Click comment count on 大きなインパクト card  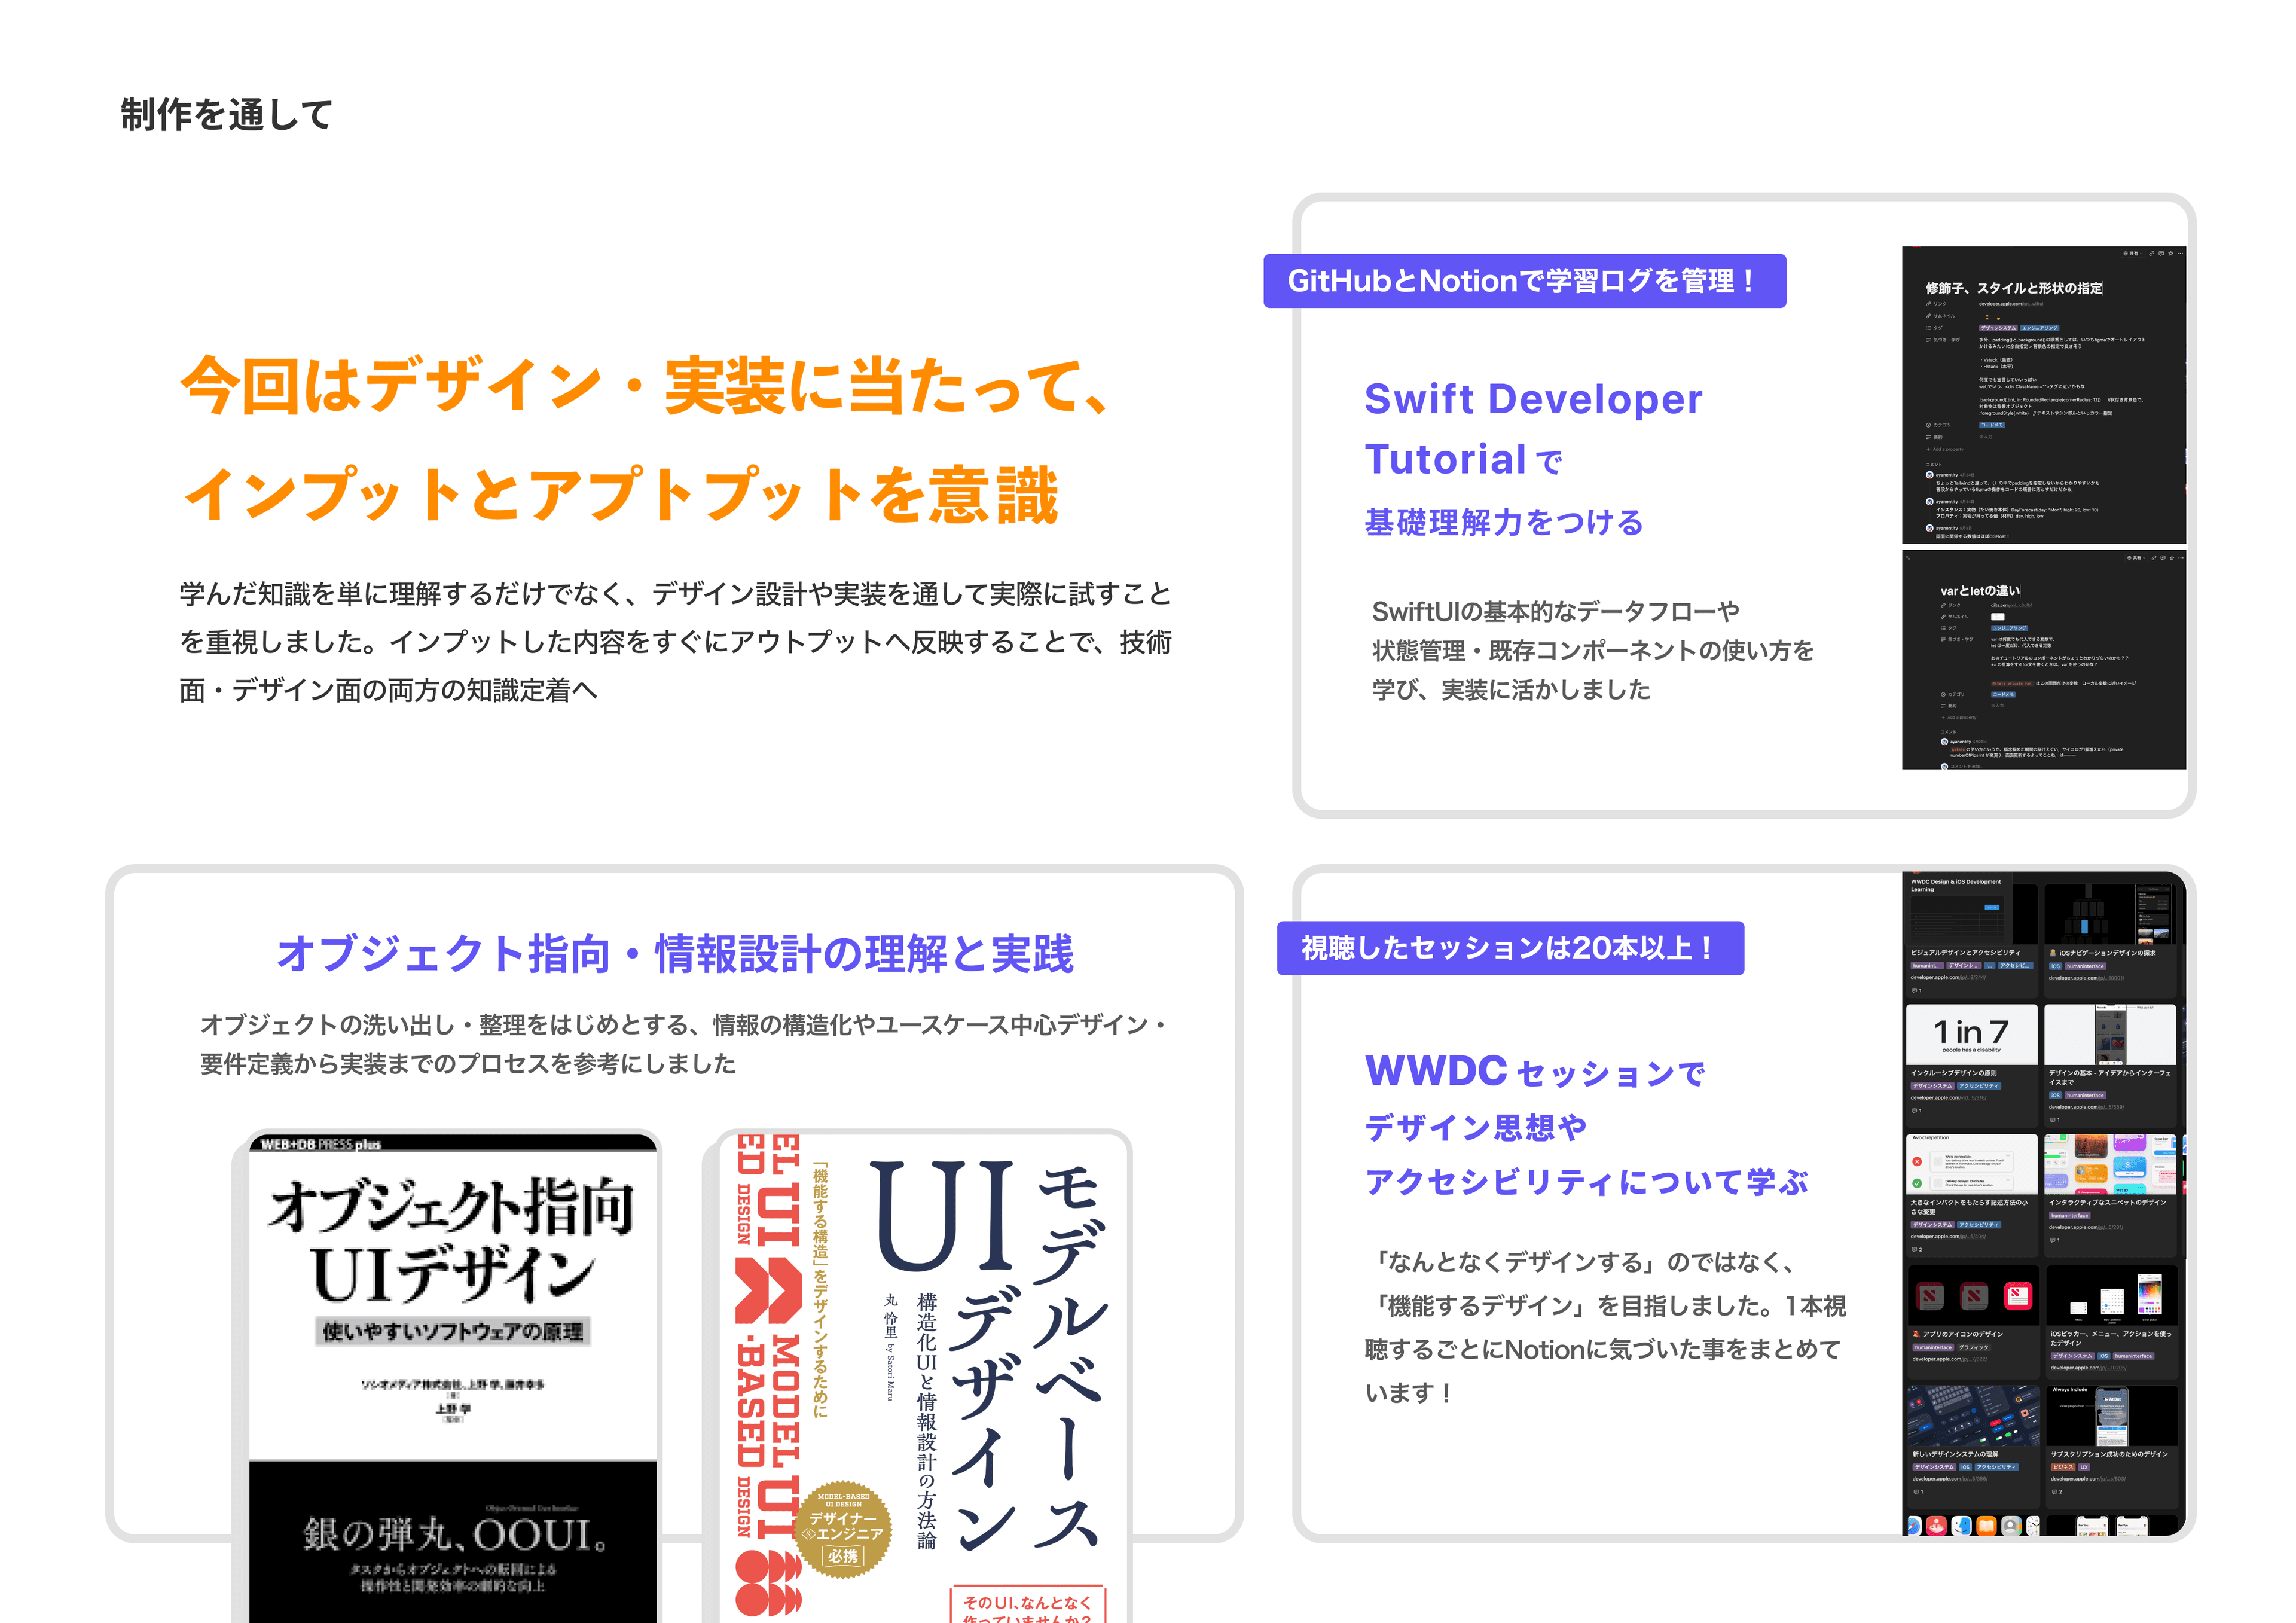(1916, 1249)
